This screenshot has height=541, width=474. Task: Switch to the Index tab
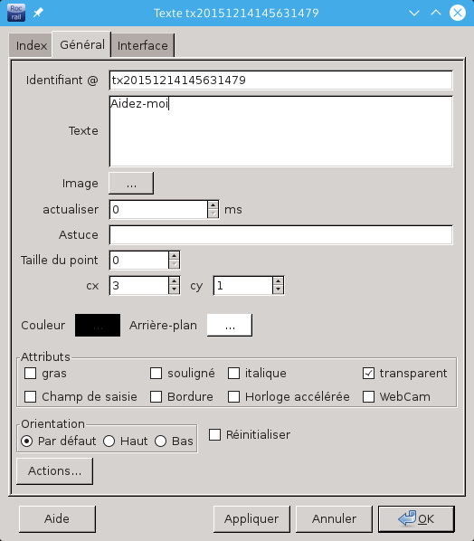(31, 45)
